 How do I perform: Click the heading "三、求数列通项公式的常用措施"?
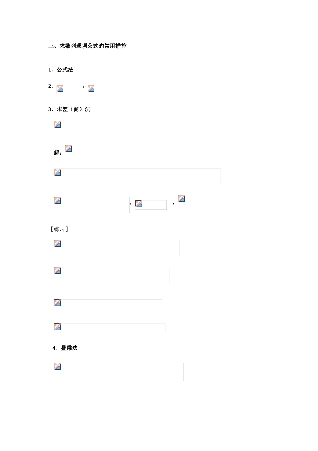click(x=87, y=46)
